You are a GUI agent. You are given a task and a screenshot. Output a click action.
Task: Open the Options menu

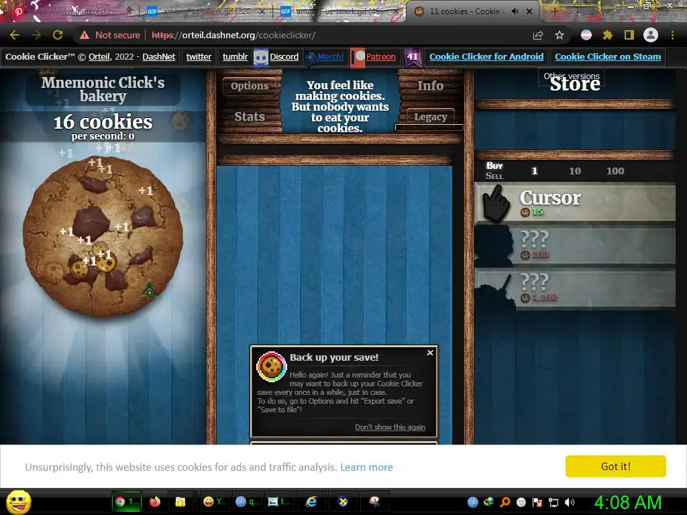coord(250,85)
